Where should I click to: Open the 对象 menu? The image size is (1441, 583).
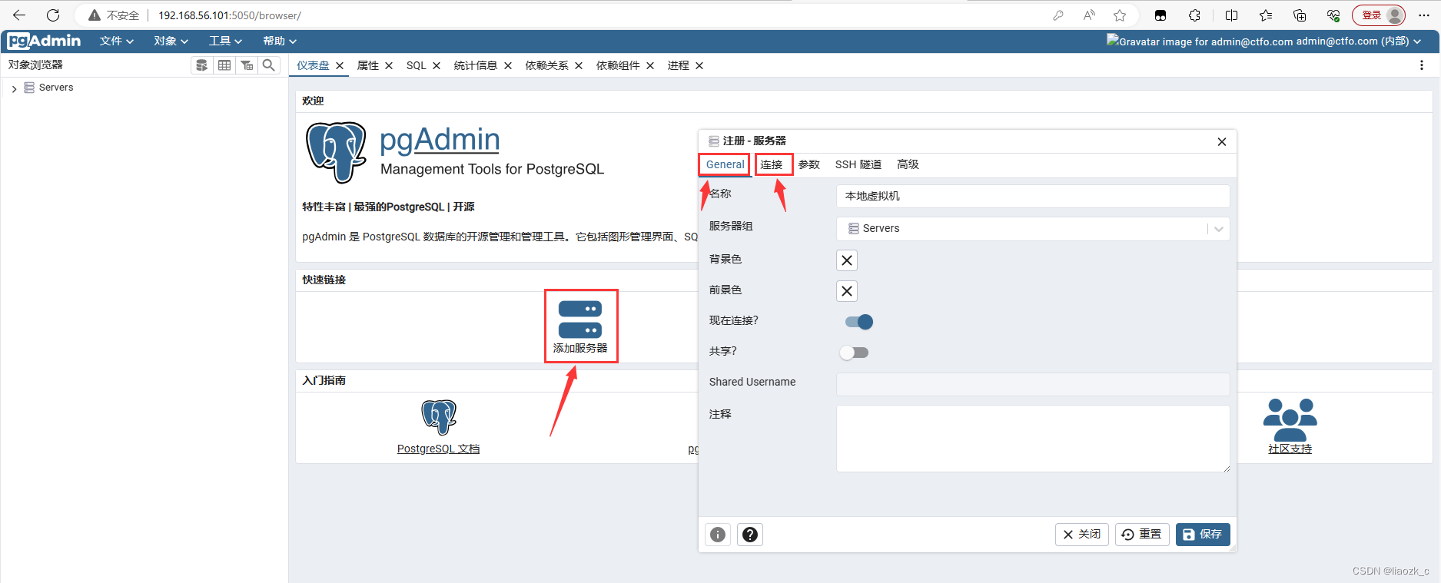pos(171,41)
